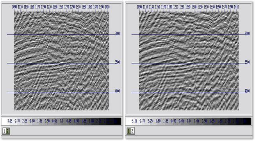Viewport: 255px width, 141px height.
Task: Click trace number 1330 on left axis
Action: point(84,7)
